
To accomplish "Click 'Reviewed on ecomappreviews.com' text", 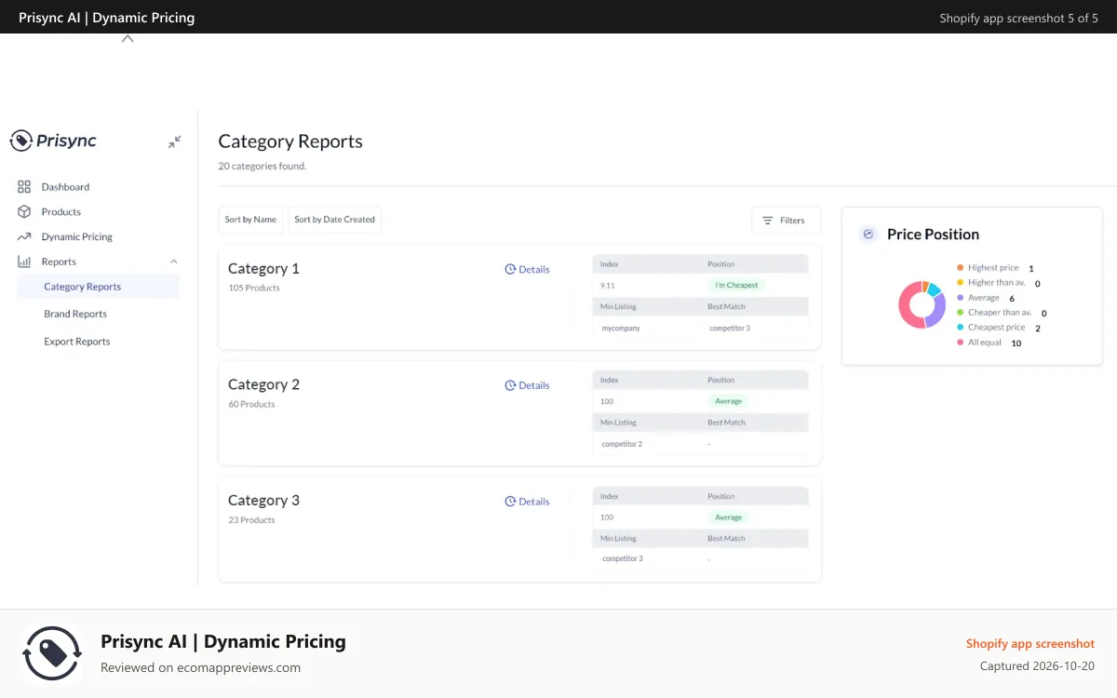I will [x=200, y=667].
